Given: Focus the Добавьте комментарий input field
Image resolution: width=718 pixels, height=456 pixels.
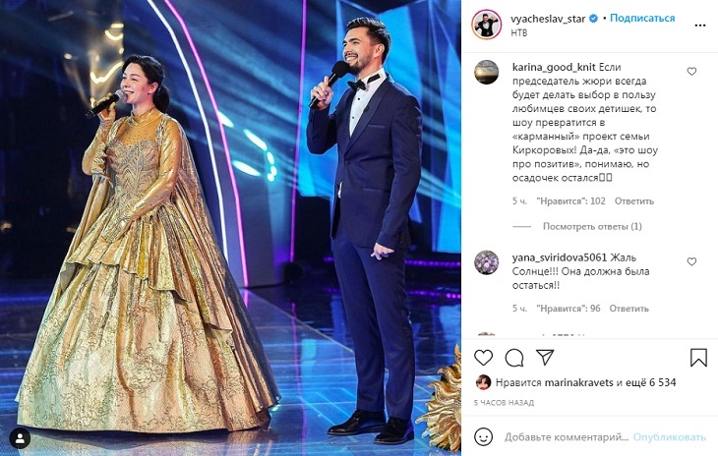Looking at the screenshot, I should (566, 437).
